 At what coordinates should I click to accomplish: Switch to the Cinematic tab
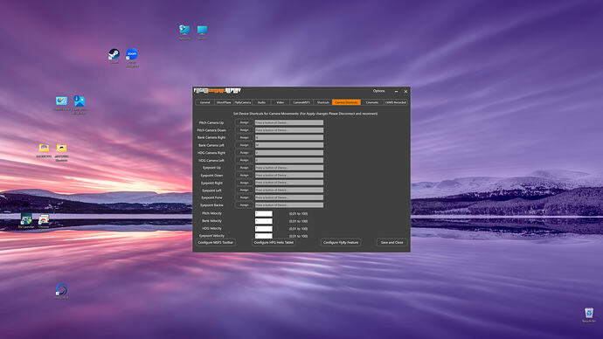pos(372,102)
